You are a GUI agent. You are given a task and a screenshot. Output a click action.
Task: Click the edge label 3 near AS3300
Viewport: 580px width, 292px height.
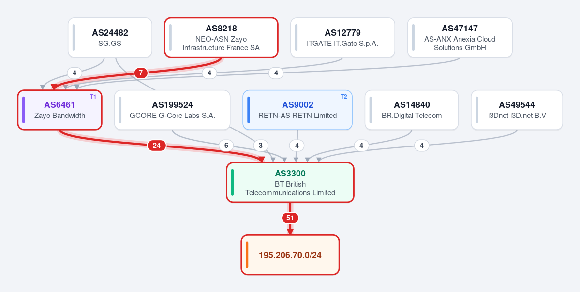[x=261, y=146]
